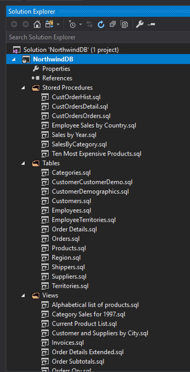The image size is (190, 372).
Task: Collapse the Stored Procedures folder
Action: [x=23, y=88]
